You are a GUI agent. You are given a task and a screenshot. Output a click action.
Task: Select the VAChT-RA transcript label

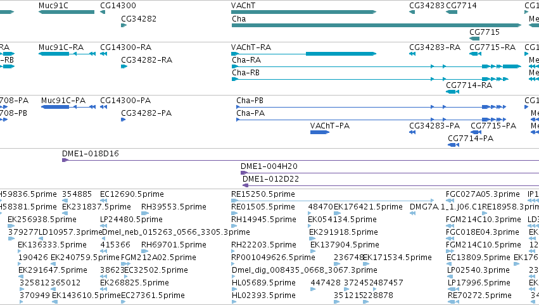tap(251, 47)
